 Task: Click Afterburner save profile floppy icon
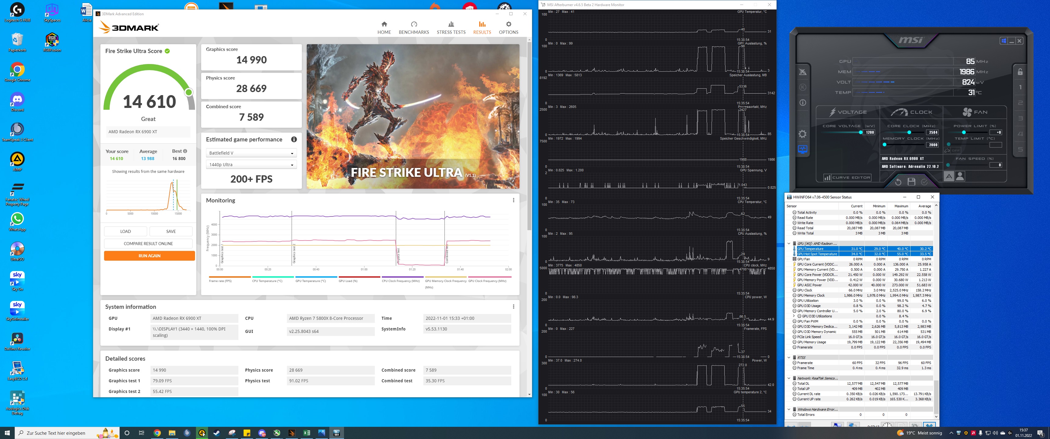click(911, 182)
